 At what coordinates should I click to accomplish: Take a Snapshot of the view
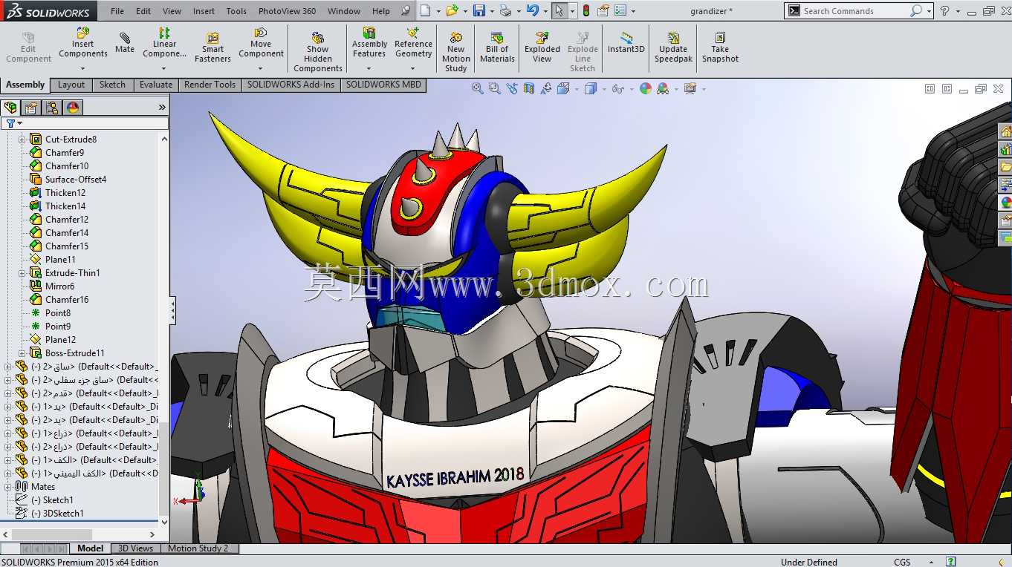(x=720, y=47)
